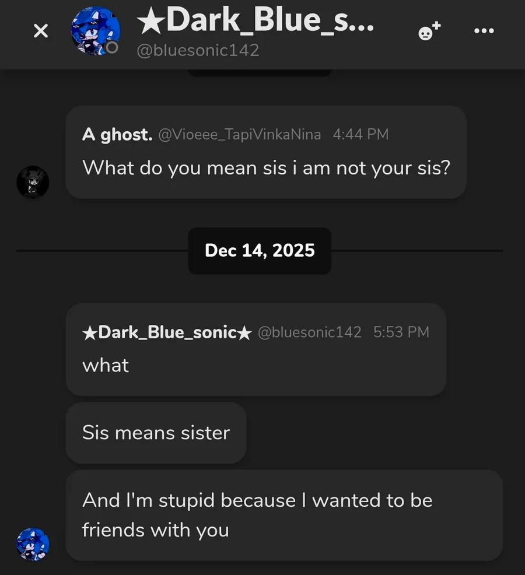Click the "A ghost." display name

pos(117,135)
